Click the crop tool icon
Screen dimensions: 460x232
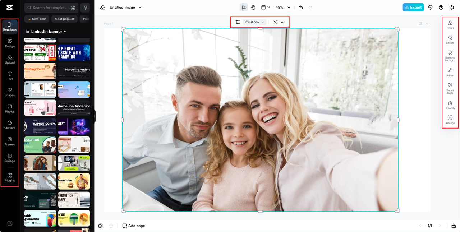[x=238, y=22]
